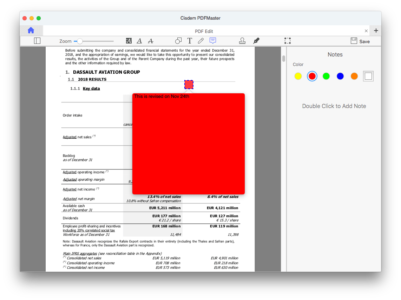Click '8.4% of net sales' value
The width and height of the screenshot is (401, 300).
pyautogui.click(x=223, y=196)
